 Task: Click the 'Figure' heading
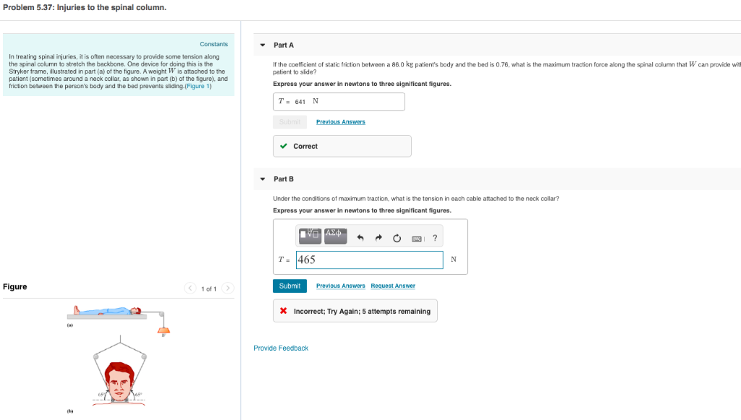15,287
